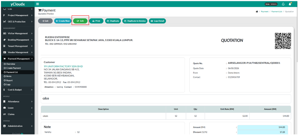Toggle the hamburger sidebar menu icon
298x135 pixels.
click(x=37, y=4)
